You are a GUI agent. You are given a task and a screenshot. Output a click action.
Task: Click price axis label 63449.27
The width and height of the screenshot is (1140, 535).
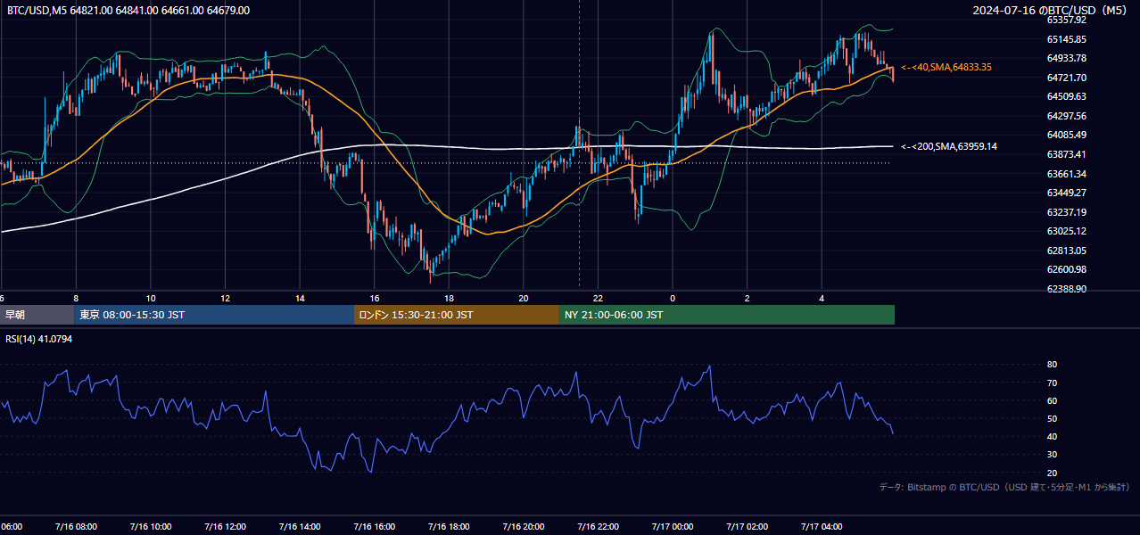(x=1067, y=193)
